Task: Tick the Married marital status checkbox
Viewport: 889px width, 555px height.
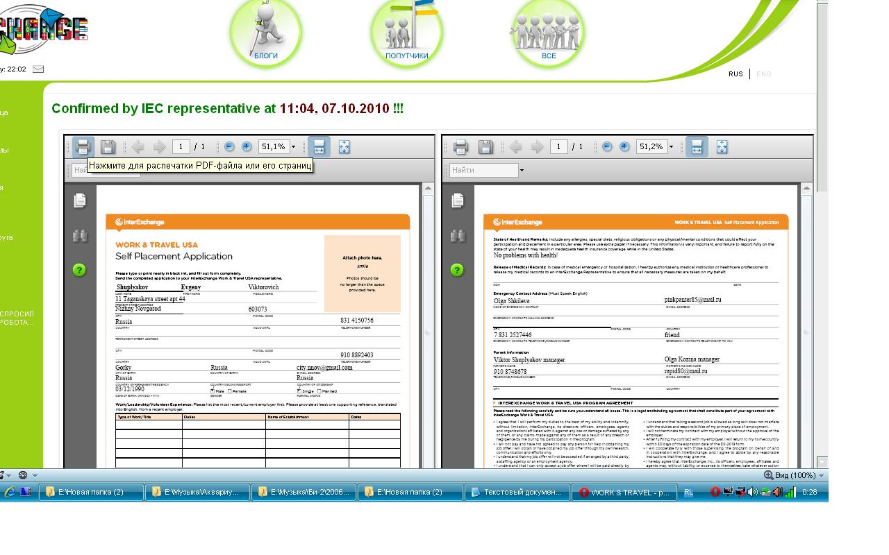Action: tap(319, 391)
